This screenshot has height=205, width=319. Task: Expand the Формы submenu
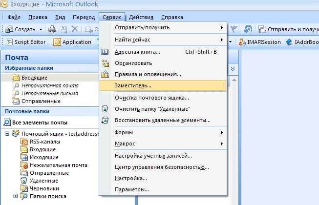(163, 132)
